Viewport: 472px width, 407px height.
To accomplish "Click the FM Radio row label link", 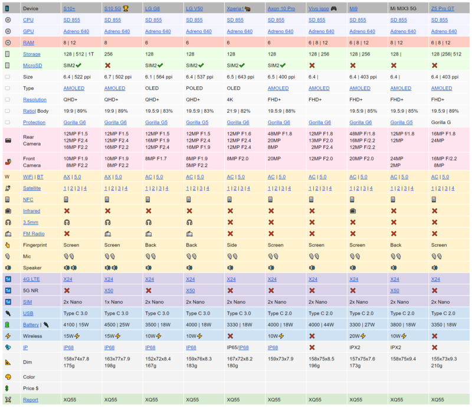I will pyautogui.click(x=34, y=233).
